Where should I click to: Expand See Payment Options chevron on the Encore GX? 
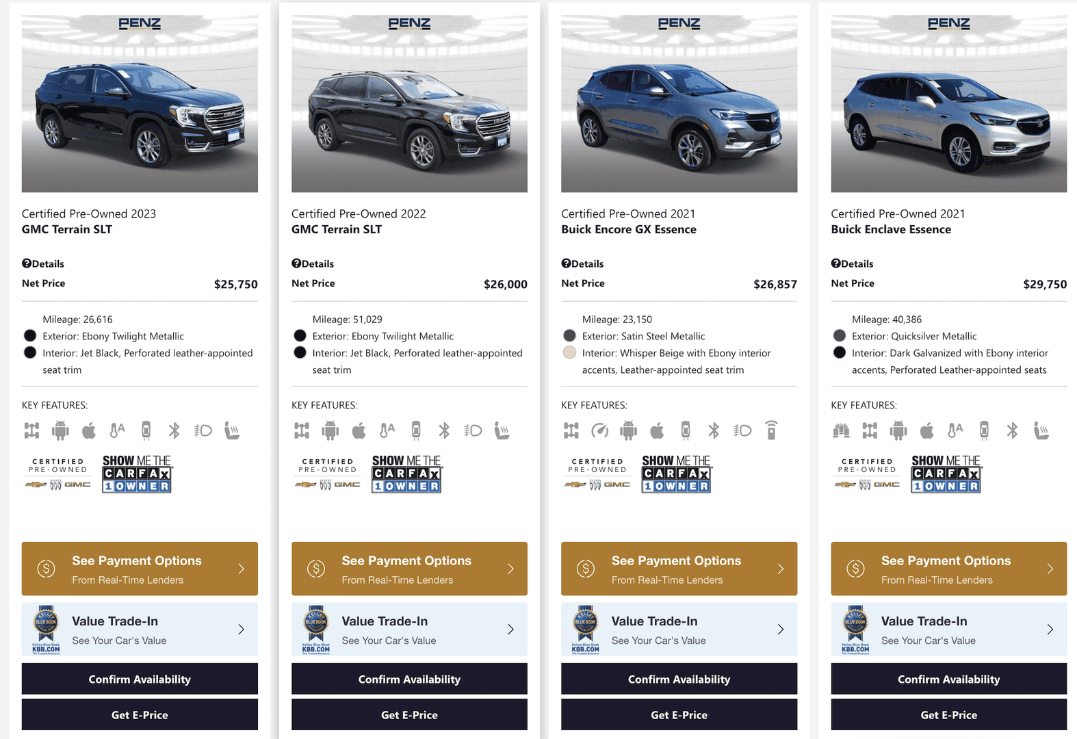(x=781, y=569)
